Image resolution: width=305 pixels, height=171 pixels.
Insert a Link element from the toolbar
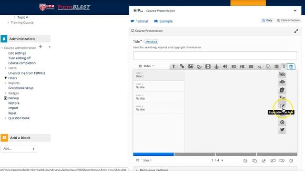[182, 66]
